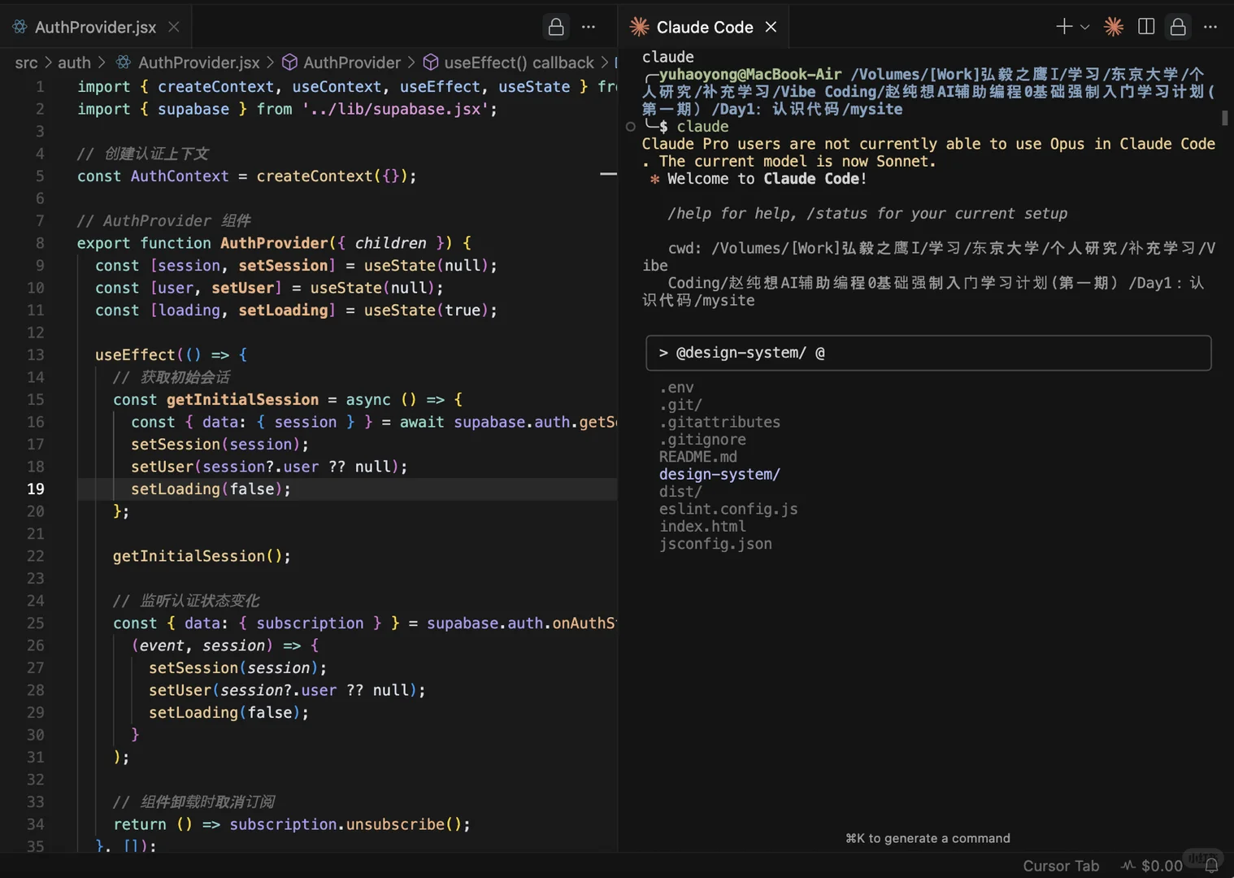Select src in the breadcrumb
This screenshot has height=878, width=1234.
(26, 63)
